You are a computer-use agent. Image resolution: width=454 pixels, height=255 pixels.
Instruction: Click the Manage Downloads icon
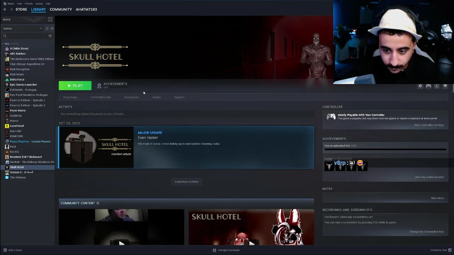click(214, 250)
